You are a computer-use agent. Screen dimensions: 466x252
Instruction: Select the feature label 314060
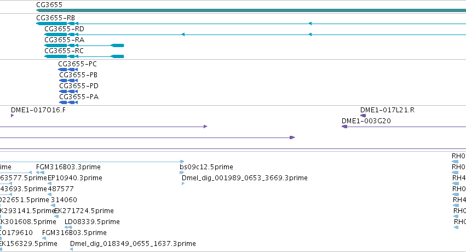coord(64,200)
